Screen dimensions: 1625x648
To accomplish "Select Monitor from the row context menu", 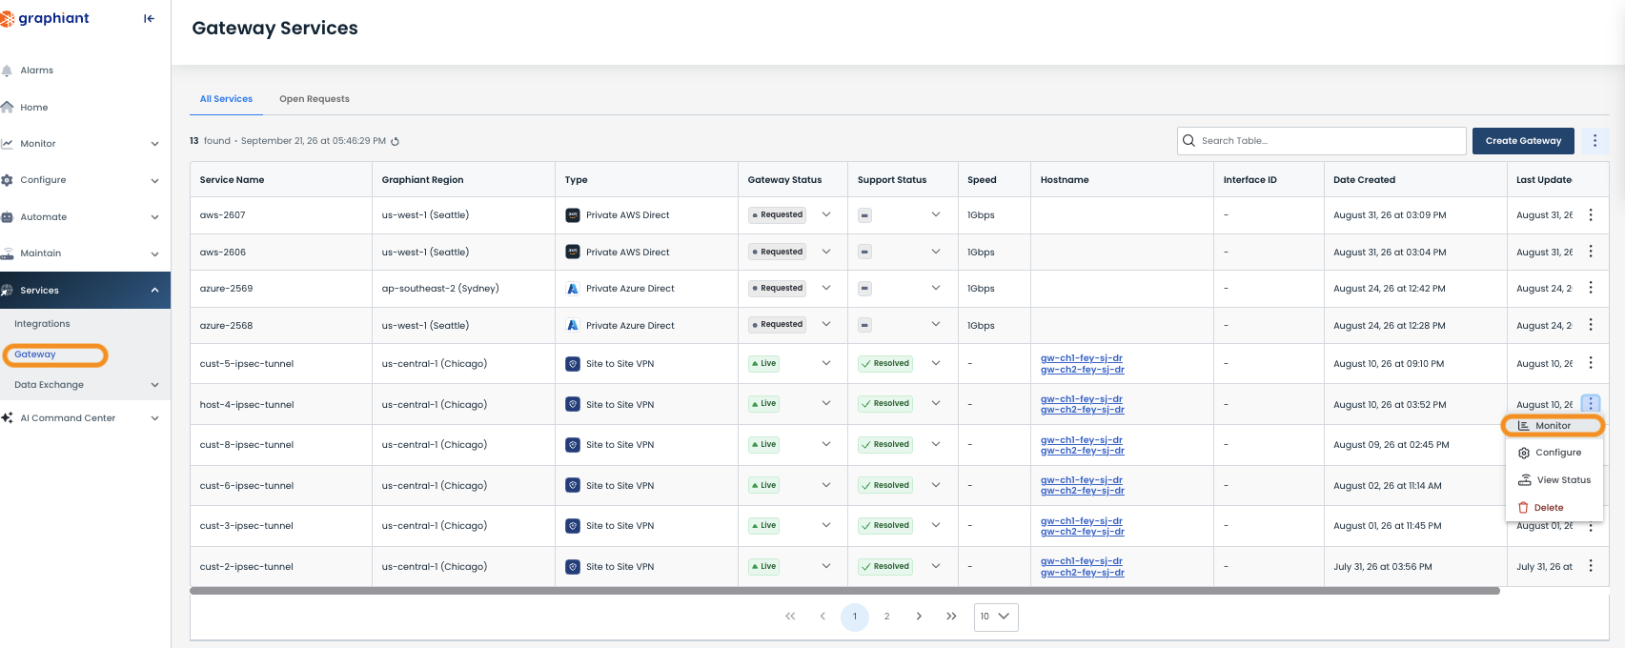I will tap(1554, 426).
